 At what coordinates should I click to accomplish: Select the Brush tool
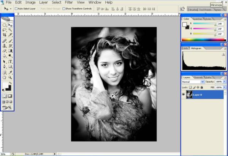coord(10,41)
